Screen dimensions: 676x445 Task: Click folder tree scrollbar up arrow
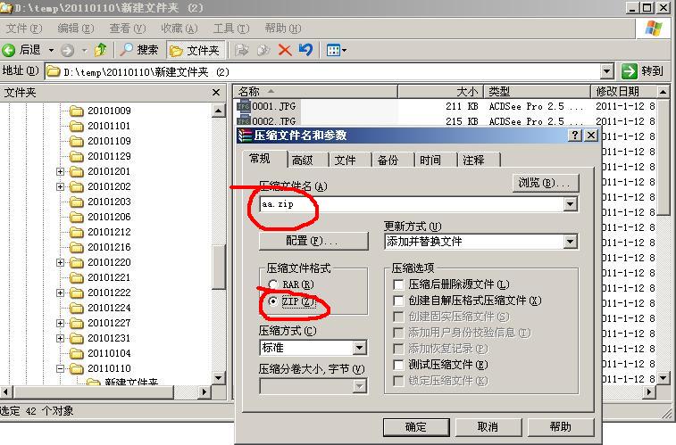tap(219, 111)
